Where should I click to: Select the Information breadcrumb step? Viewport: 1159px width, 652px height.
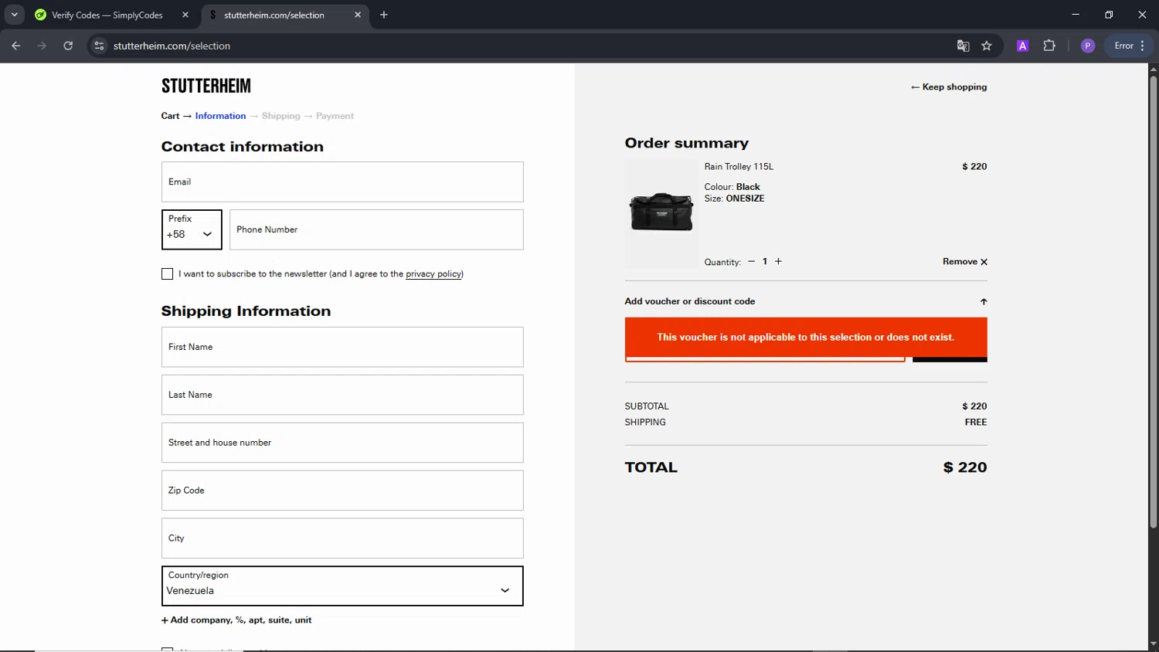click(220, 116)
